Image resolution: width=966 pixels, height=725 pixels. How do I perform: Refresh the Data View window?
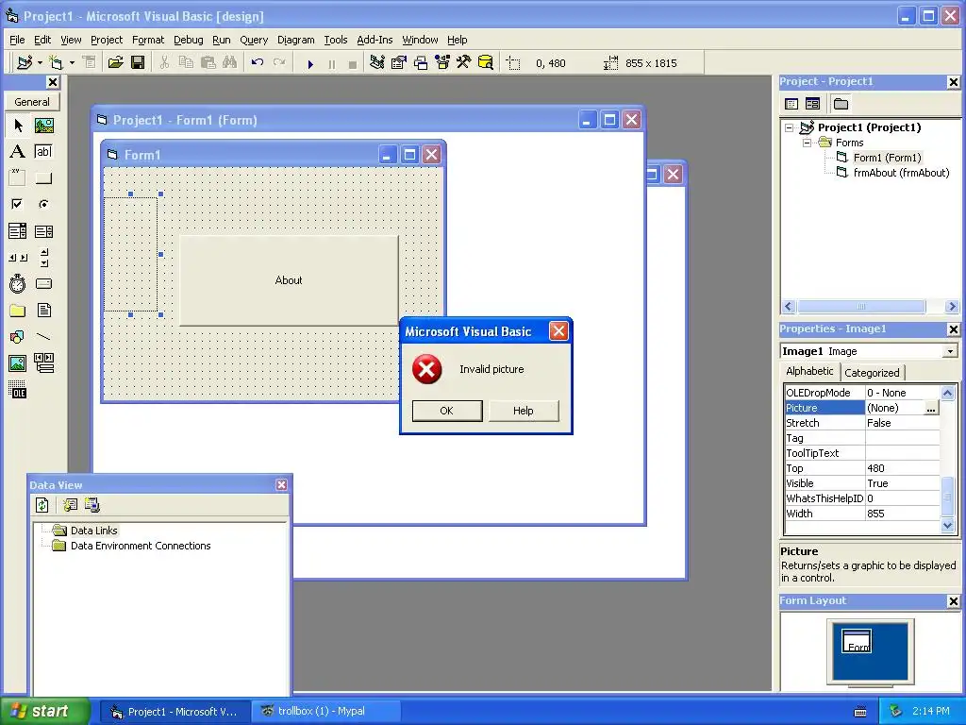pyautogui.click(x=42, y=505)
